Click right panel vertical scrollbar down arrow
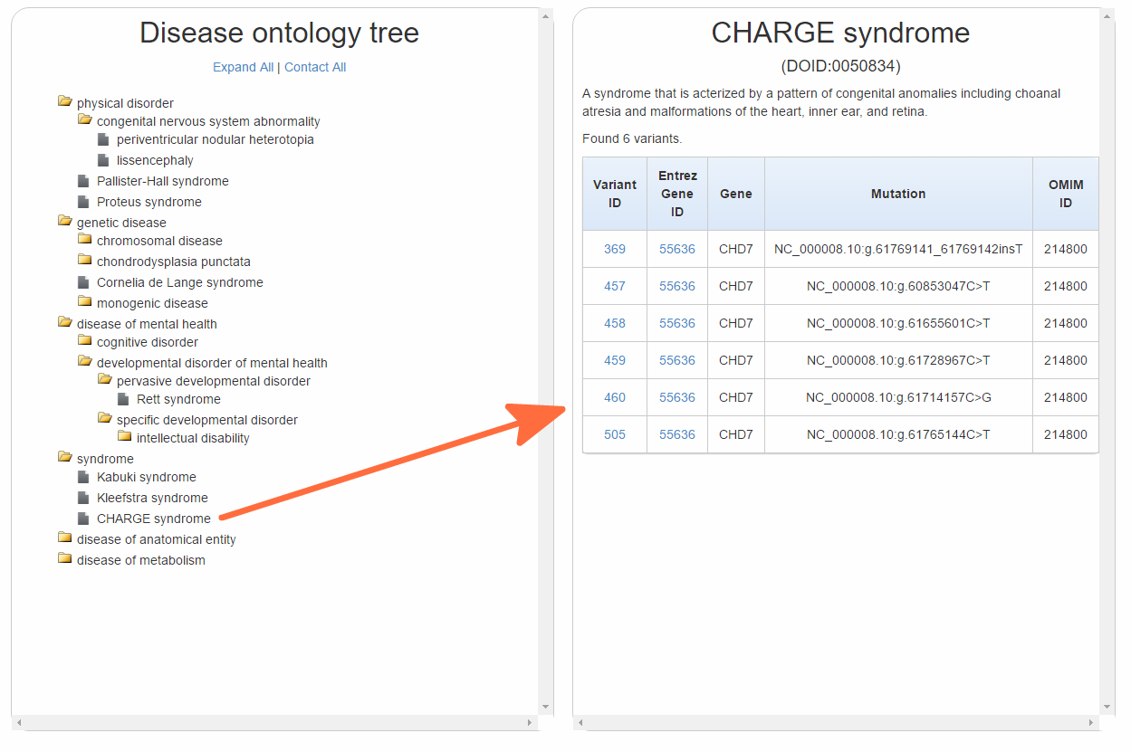 click(x=1107, y=707)
